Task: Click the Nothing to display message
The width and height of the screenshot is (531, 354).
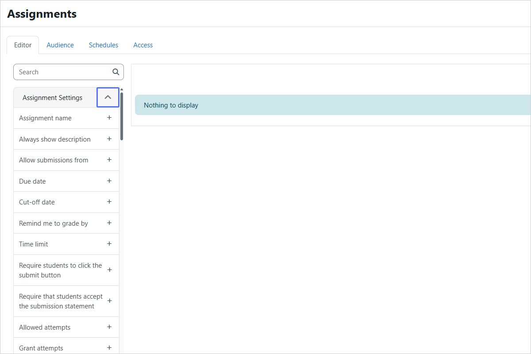Action: 171,105
